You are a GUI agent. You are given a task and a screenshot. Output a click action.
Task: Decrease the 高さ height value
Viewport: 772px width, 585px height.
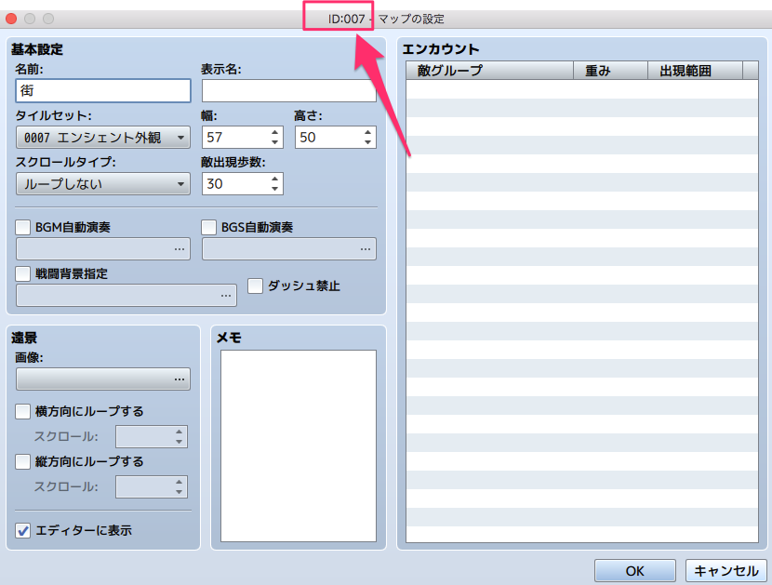coord(367,142)
